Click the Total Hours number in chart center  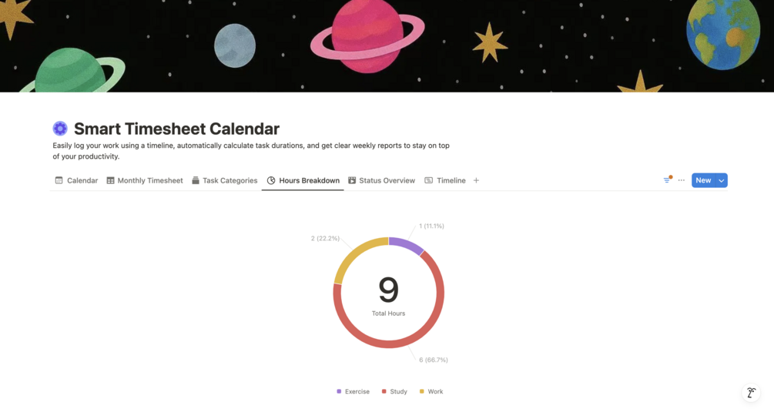388,290
